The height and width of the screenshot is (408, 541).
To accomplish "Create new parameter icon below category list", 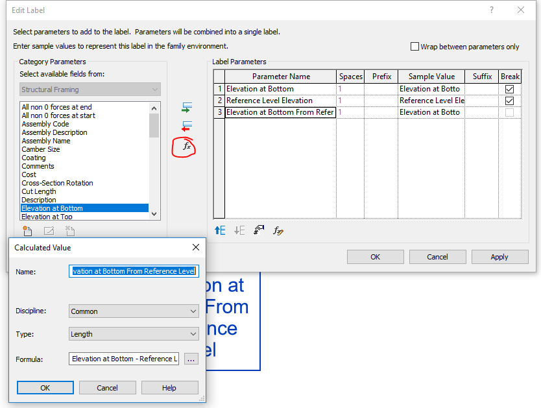I will pyautogui.click(x=27, y=231).
